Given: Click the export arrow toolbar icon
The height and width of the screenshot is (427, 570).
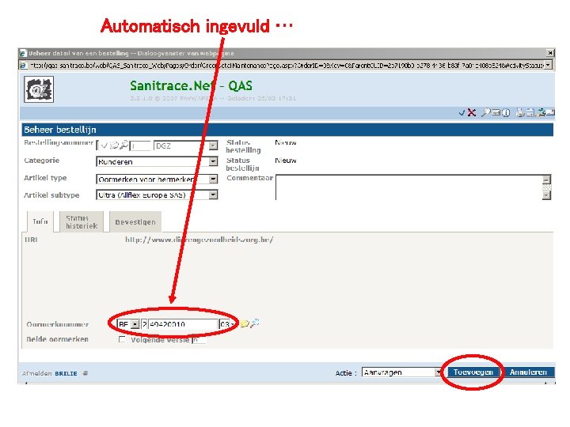Looking at the screenshot, I should tap(541, 112).
